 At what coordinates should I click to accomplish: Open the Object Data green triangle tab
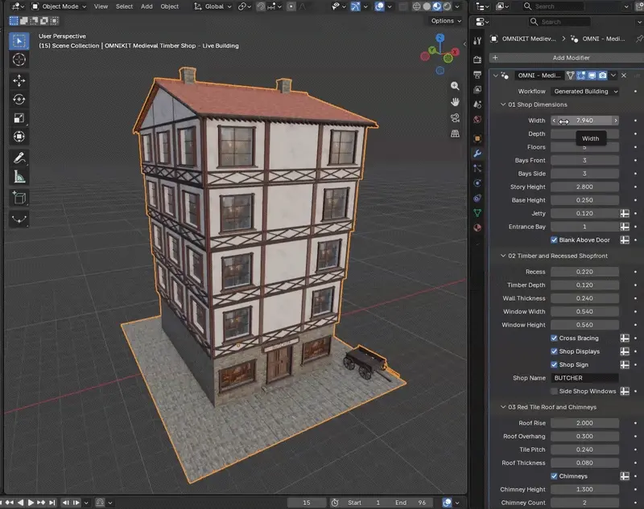[477, 213]
